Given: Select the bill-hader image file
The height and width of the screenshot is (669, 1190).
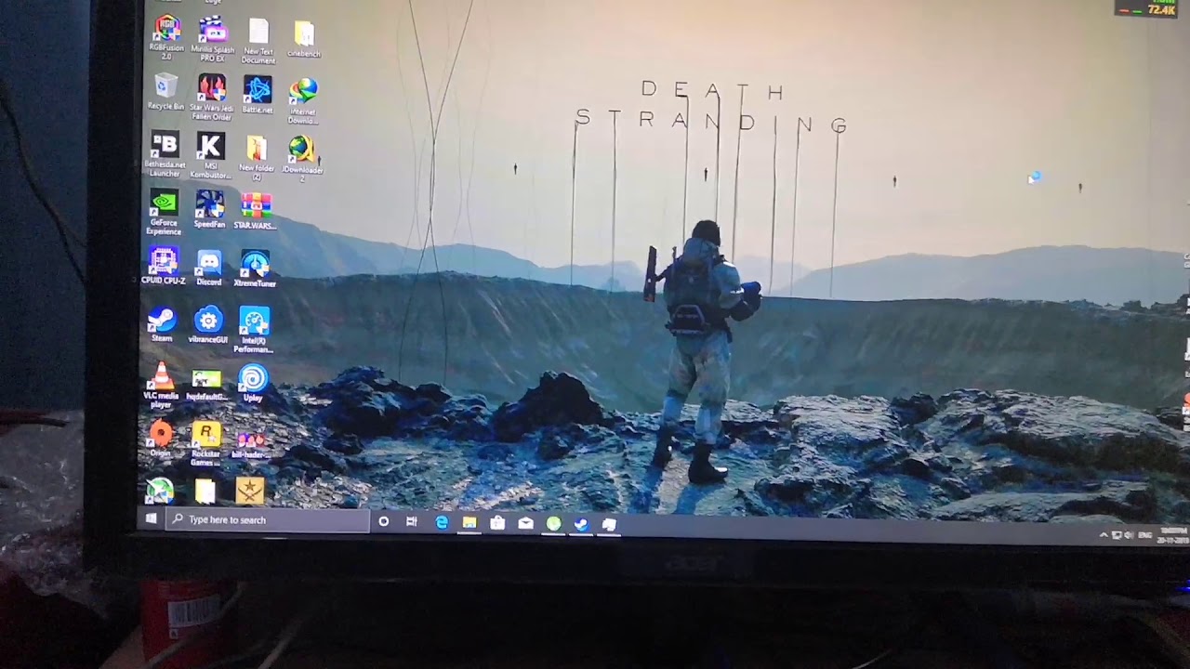Looking at the screenshot, I should (x=251, y=444).
